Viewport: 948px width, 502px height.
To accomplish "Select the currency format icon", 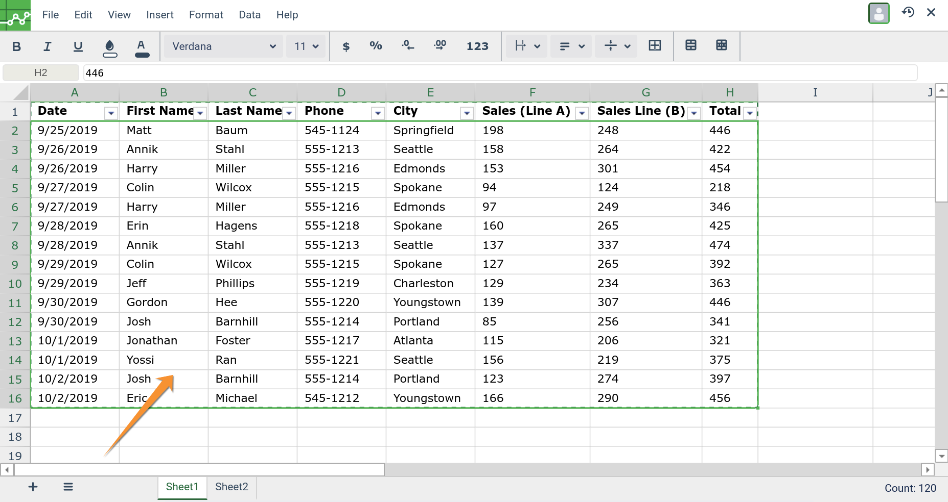I will [x=346, y=46].
